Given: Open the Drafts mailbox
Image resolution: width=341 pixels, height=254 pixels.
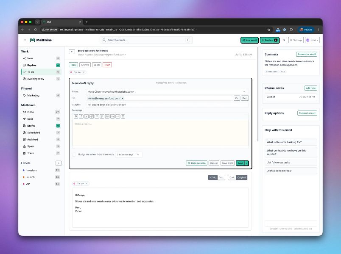Looking at the screenshot, I should pyautogui.click(x=41, y=126).
